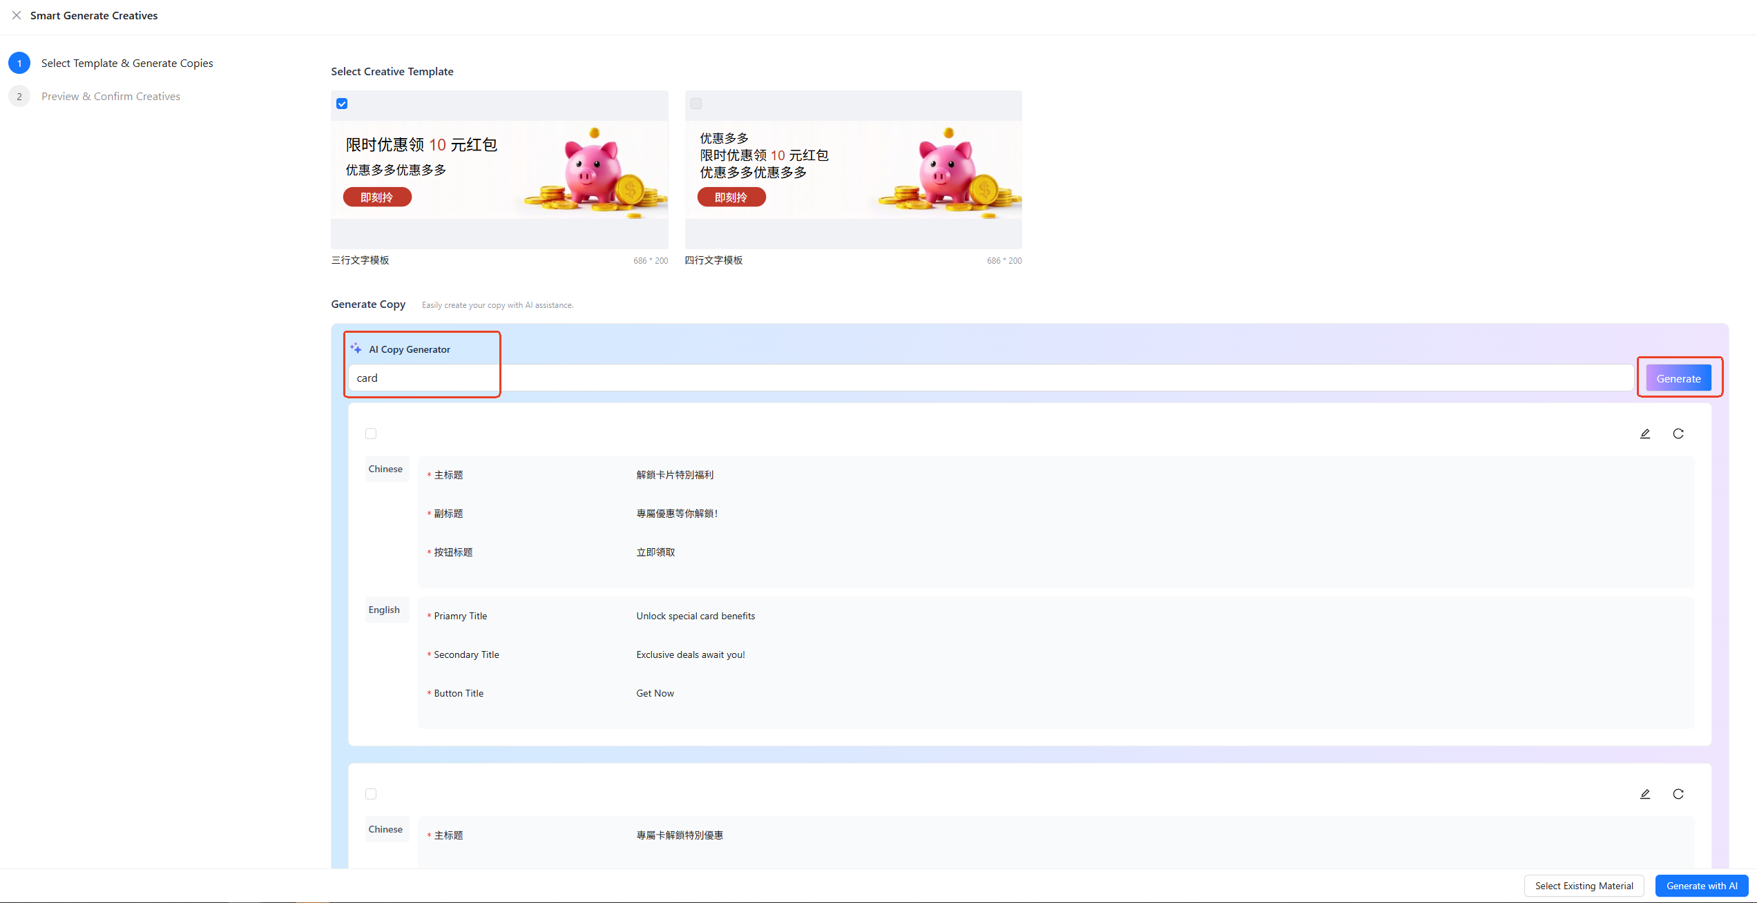Open Preview & Confirm Creatives step
Screen dimensions: 1757x903
click(x=111, y=96)
